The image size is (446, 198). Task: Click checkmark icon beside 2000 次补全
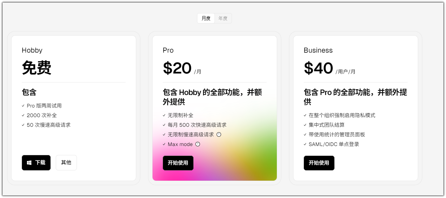click(x=23, y=116)
